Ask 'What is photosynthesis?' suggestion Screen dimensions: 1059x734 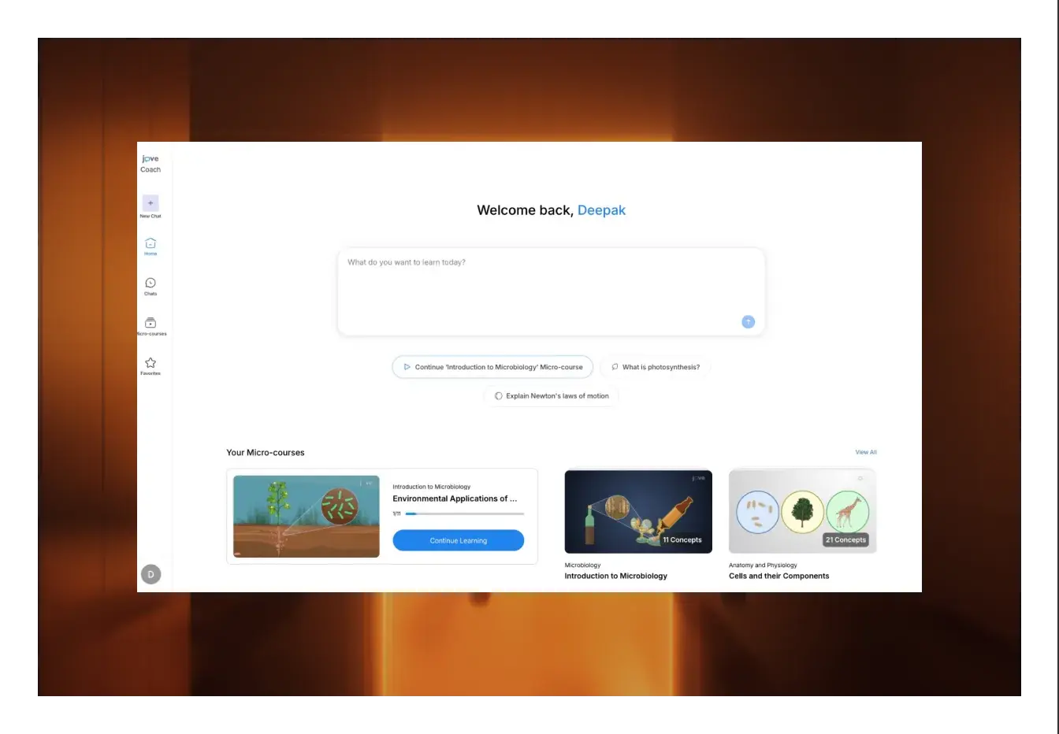656,367
